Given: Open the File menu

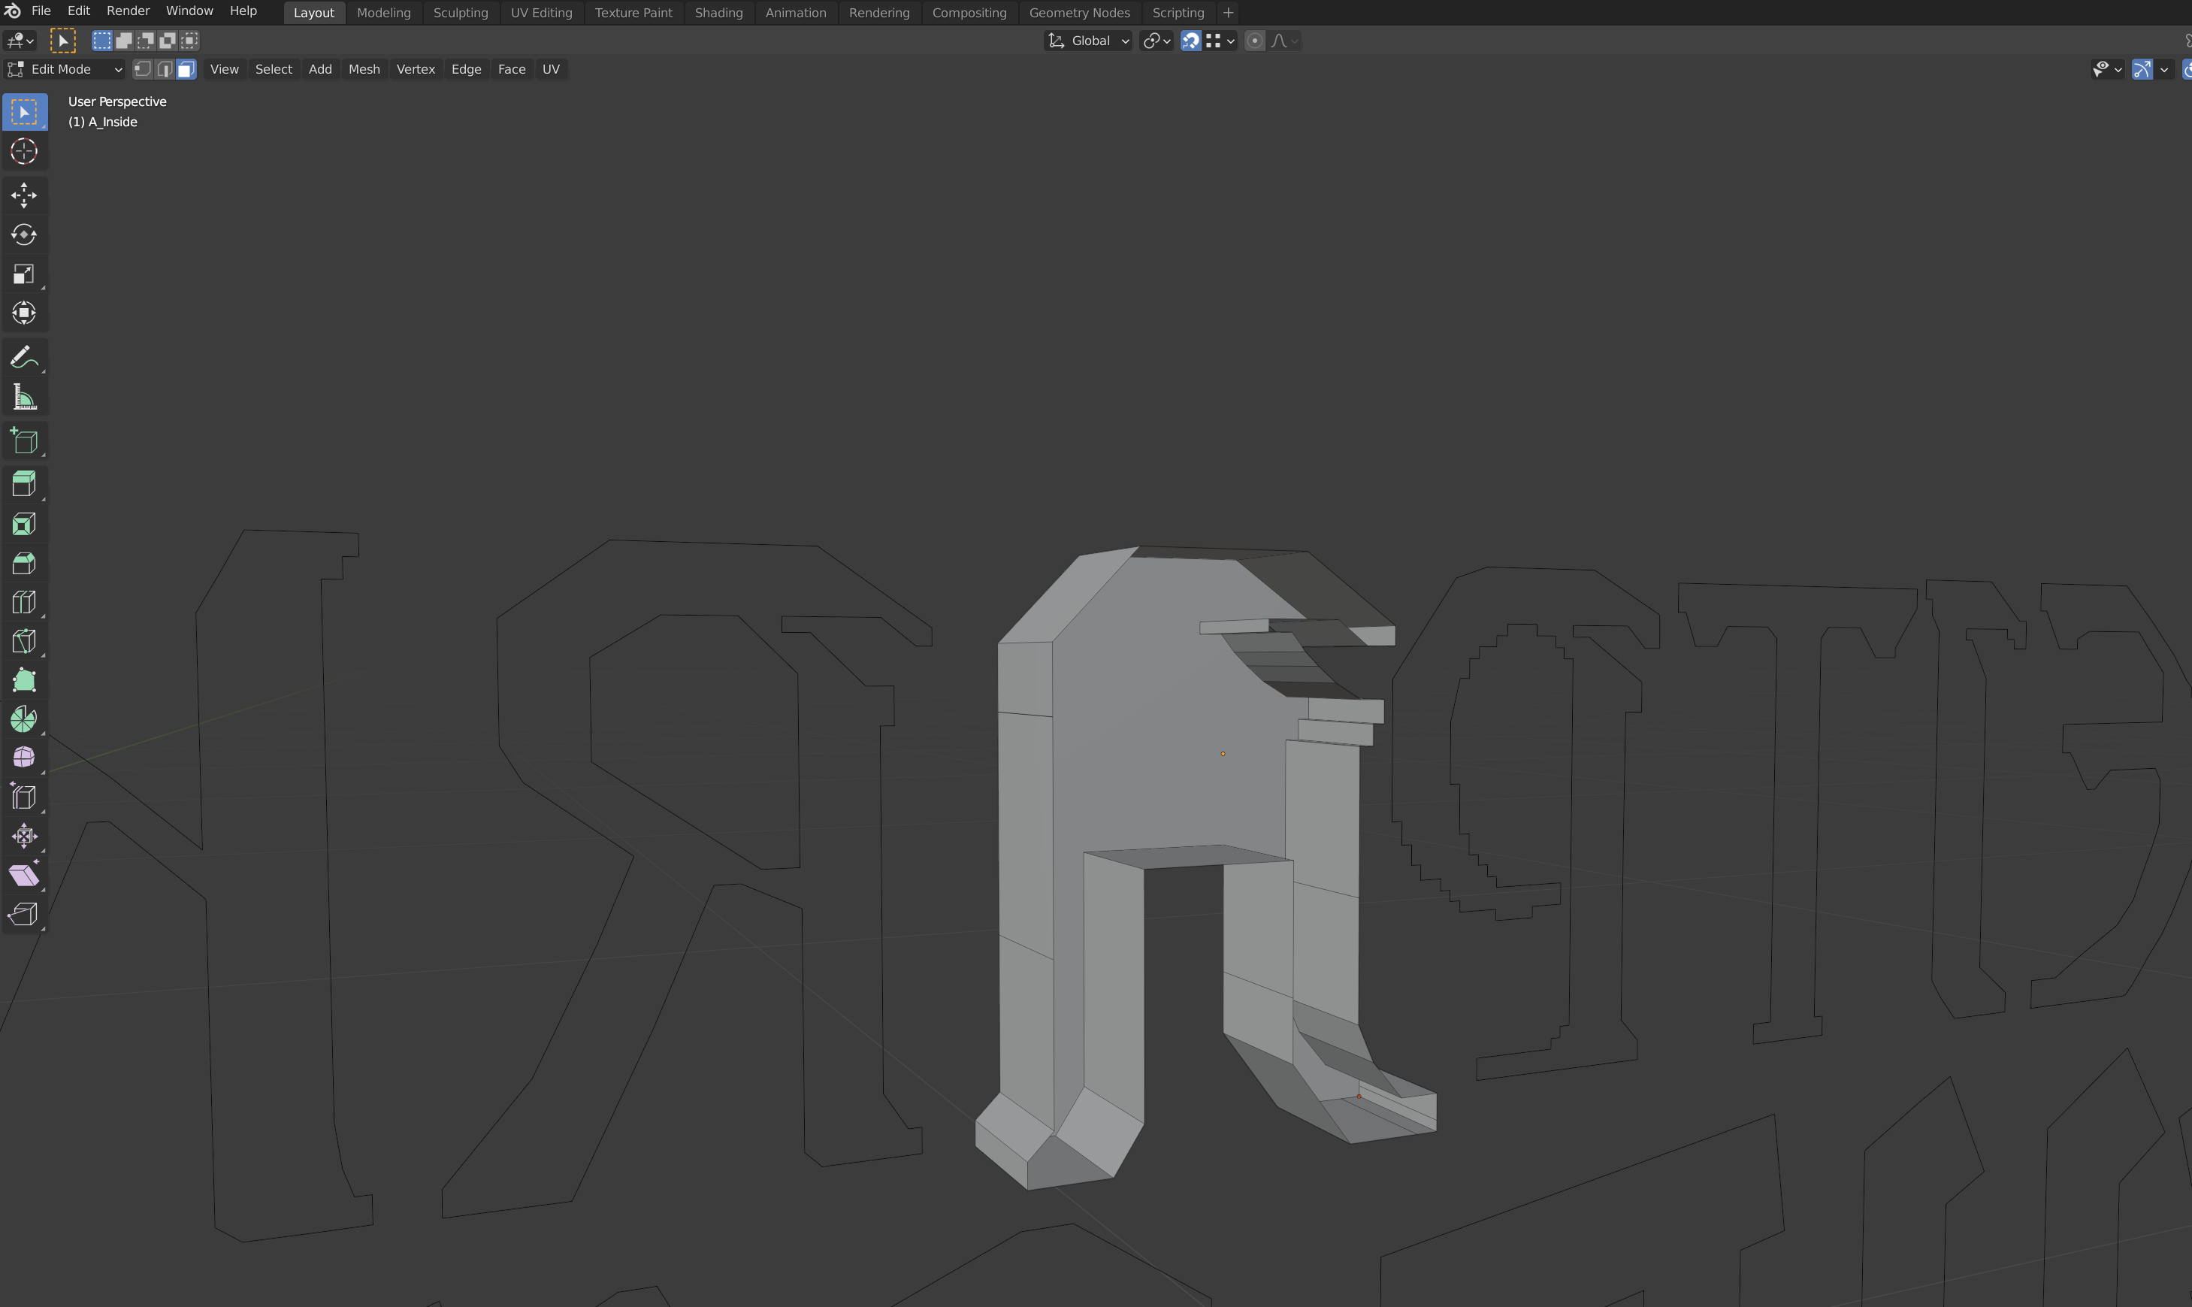Looking at the screenshot, I should coord(41,11).
